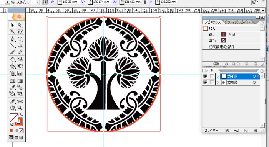Select the Pen tool

(x=12, y=39)
